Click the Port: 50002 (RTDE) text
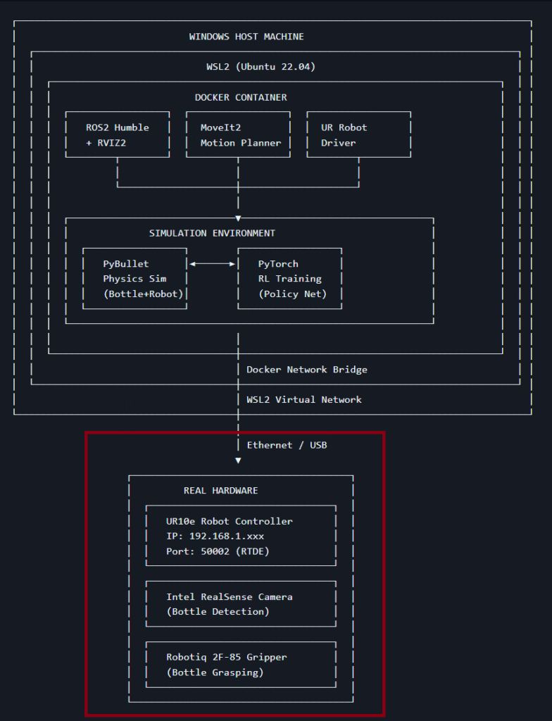This screenshot has width=552, height=721. 218,551
